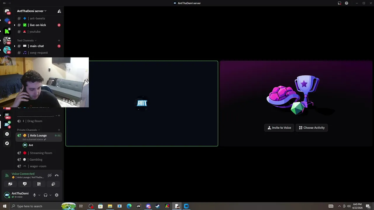The image size is (374, 210).
Task: Add channel in Text Channels category
Action: 59,41
